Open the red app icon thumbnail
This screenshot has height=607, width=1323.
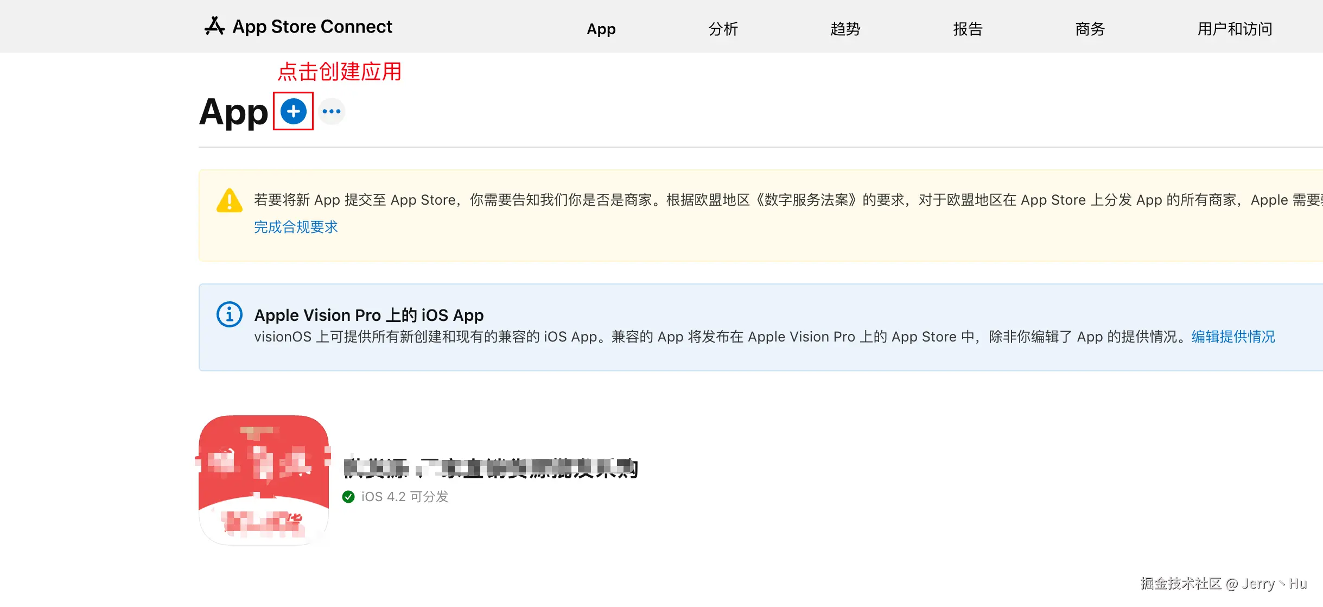[x=264, y=480]
